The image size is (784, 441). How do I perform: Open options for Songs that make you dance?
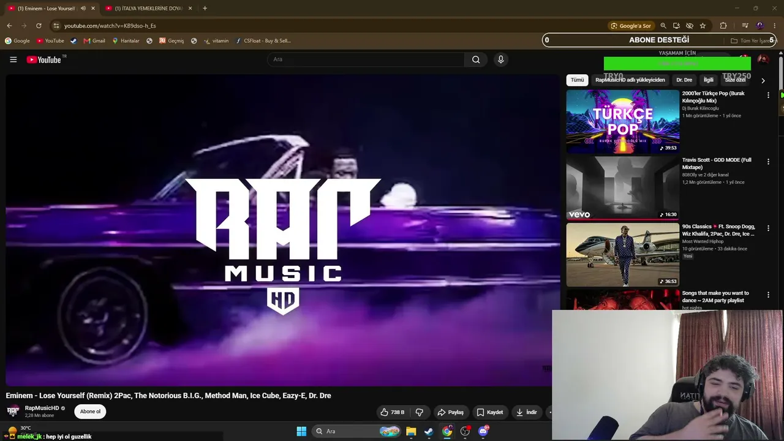pos(768,295)
